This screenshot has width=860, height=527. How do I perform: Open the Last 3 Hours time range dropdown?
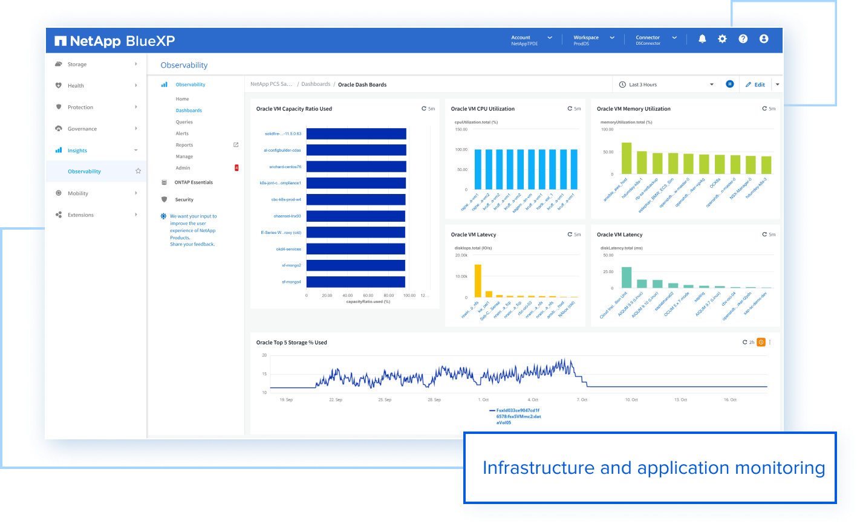tap(666, 85)
